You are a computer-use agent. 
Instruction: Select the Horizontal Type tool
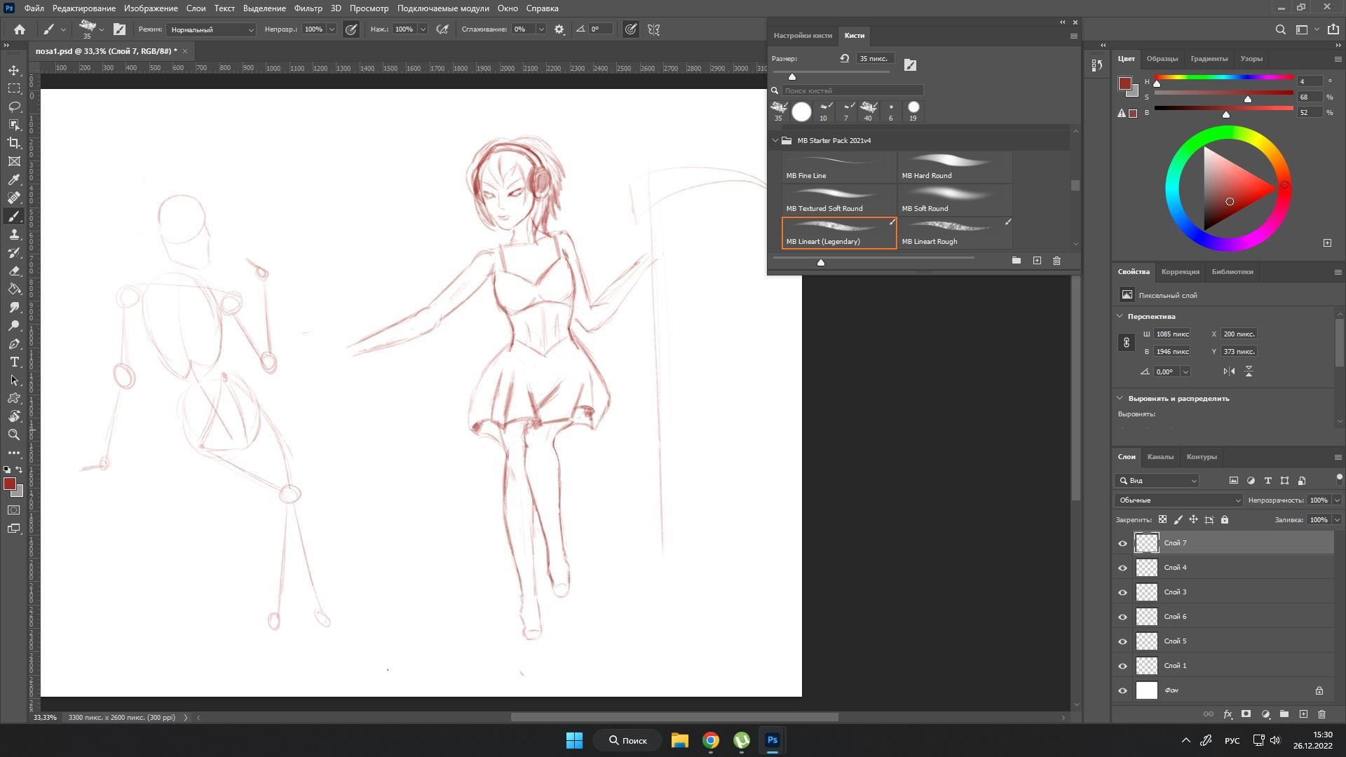pos(14,362)
